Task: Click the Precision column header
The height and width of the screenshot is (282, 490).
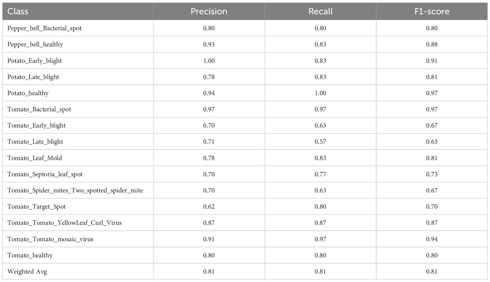Action: 209,11
